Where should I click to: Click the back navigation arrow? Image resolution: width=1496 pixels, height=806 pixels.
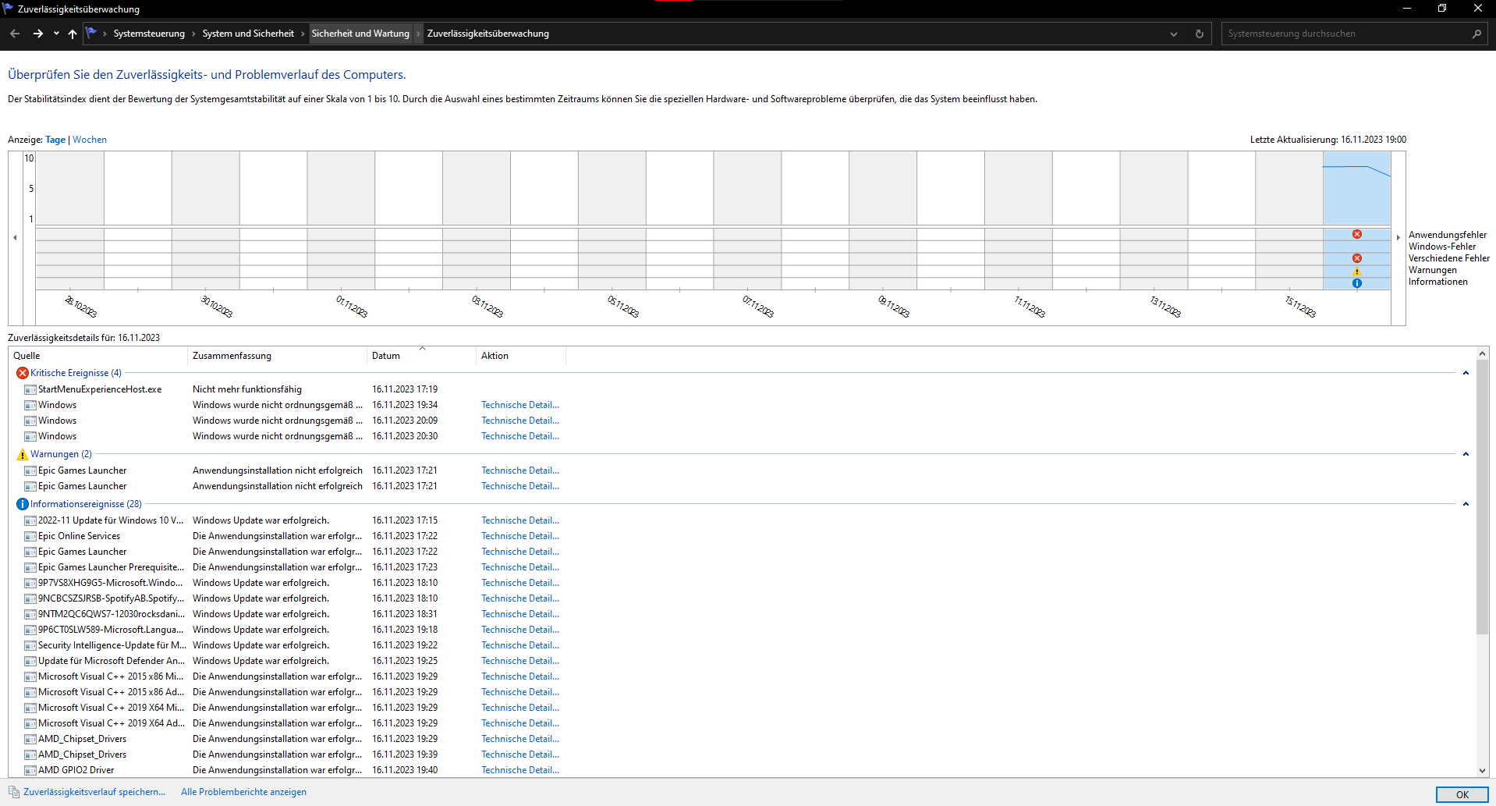(14, 33)
